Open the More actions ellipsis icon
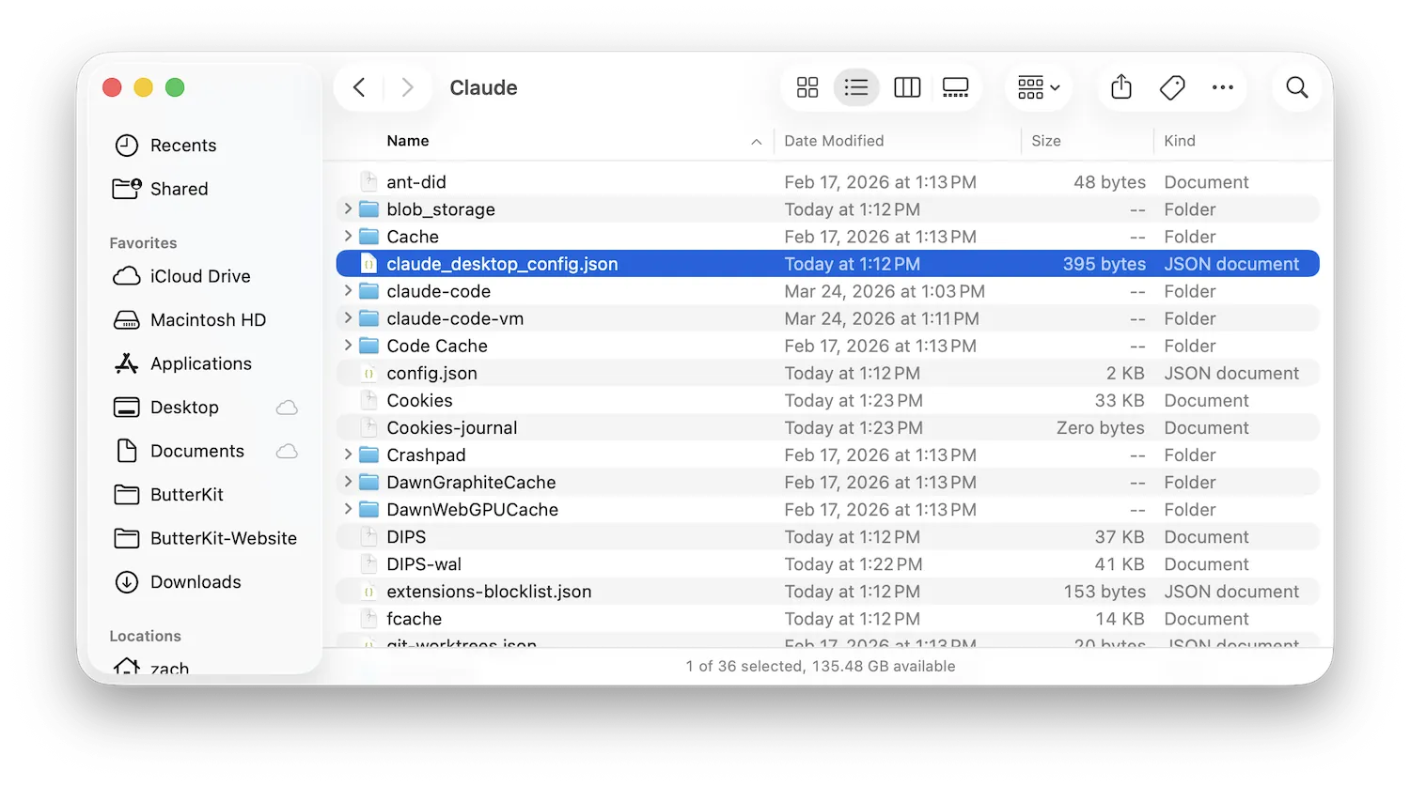This screenshot has height=786, width=1410. click(1222, 86)
